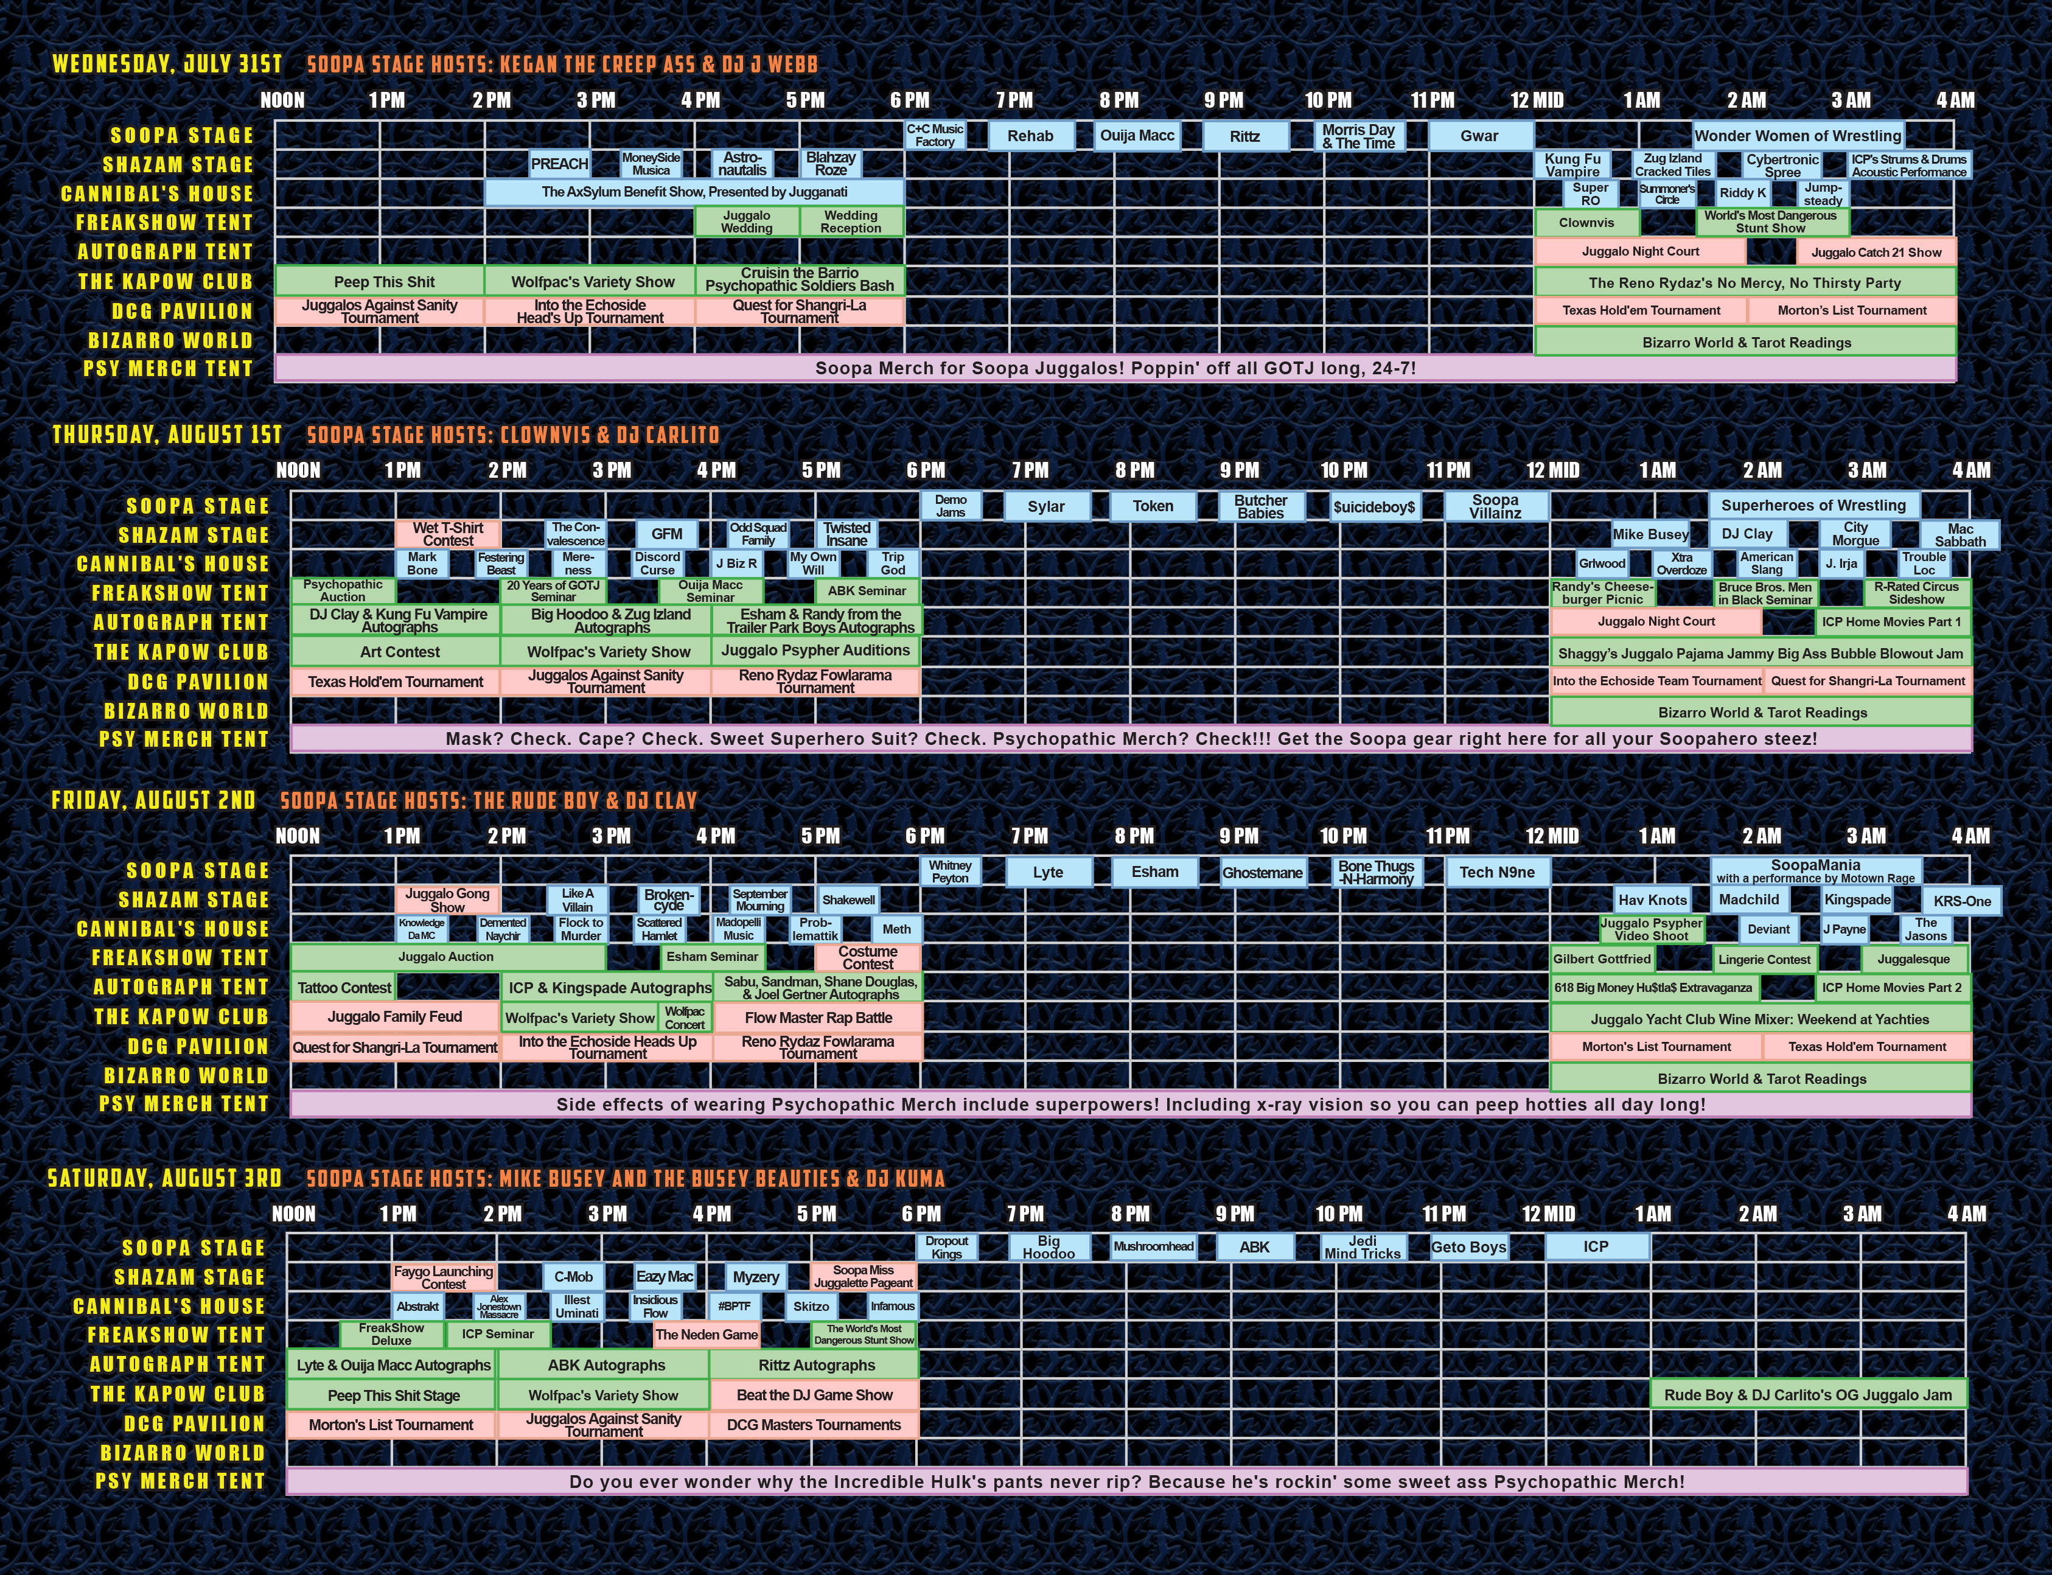Click Flow Master Rap Battle

coord(818,1017)
